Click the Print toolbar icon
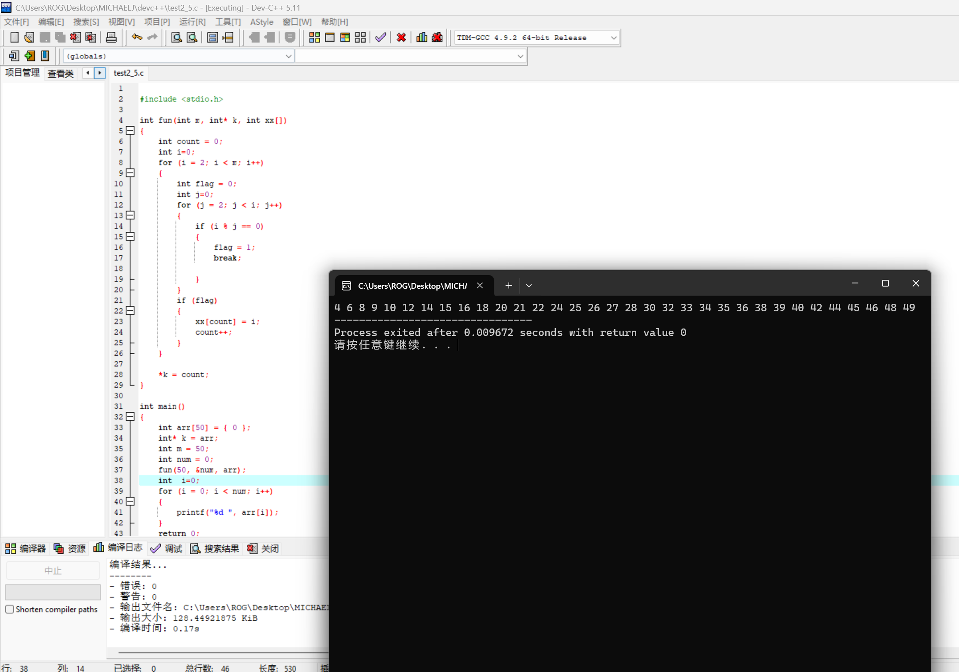 (111, 38)
